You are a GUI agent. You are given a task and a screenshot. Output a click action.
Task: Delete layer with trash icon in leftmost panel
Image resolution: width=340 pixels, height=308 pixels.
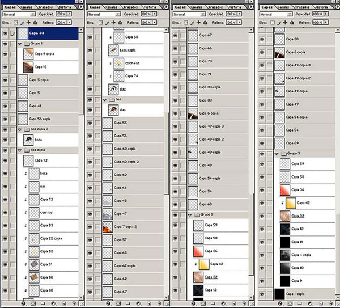[74, 303]
